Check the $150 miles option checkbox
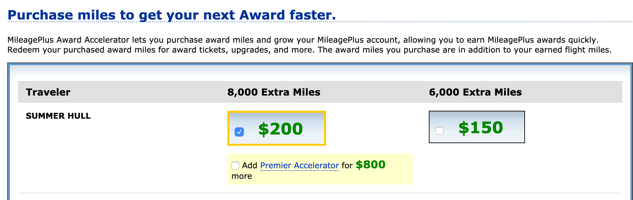The image size is (633, 200). pyautogui.click(x=439, y=131)
